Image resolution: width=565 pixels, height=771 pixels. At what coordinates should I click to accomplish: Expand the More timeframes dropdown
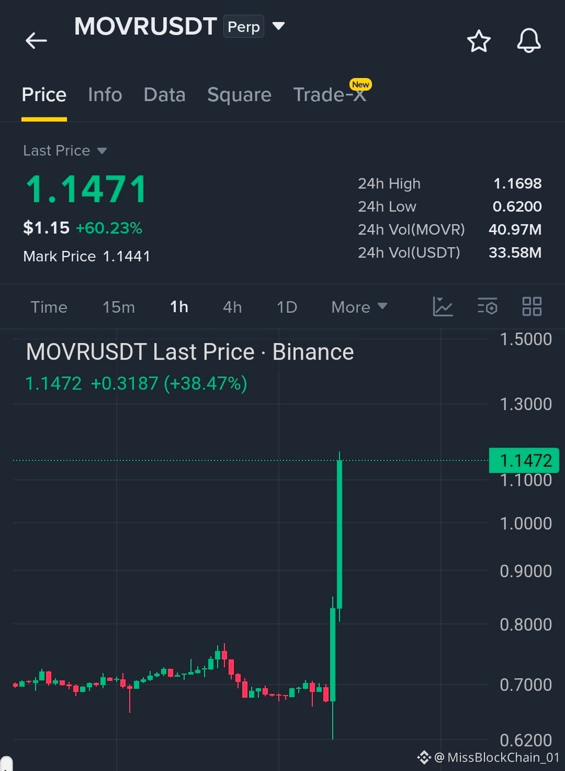(x=359, y=307)
